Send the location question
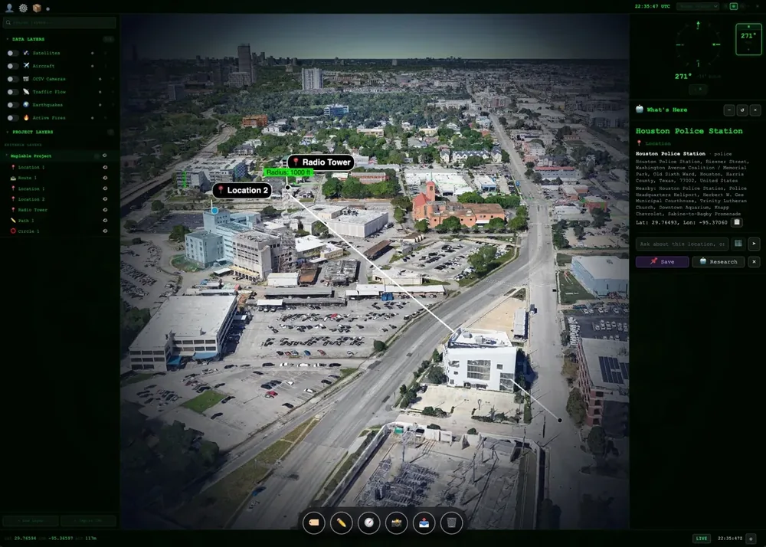Screen dimensions: 766x547 point(754,243)
